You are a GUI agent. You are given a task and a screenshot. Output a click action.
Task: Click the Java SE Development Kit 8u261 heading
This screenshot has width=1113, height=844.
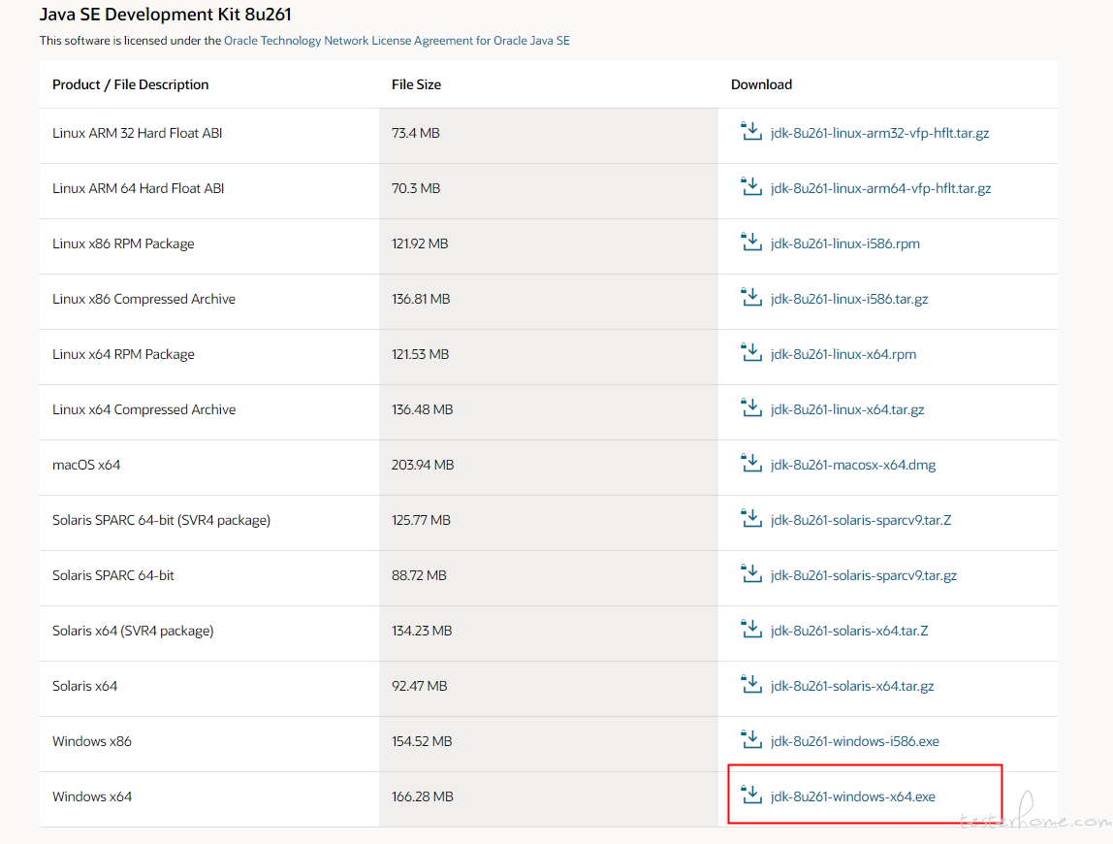click(166, 15)
